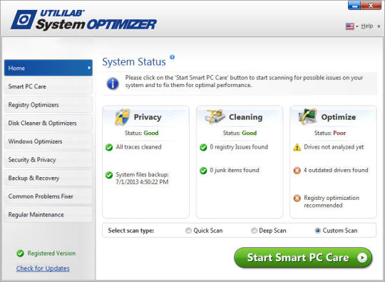Click the red X beside Registry optimization recommended
The height and width of the screenshot is (282, 385).
[297, 198]
